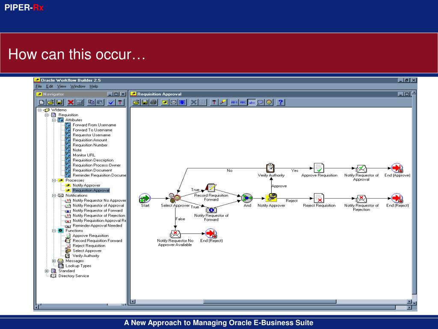Open the Window menu

pyautogui.click(x=78, y=87)
